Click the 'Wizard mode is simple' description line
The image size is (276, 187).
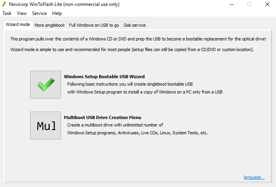pos(132,49)
